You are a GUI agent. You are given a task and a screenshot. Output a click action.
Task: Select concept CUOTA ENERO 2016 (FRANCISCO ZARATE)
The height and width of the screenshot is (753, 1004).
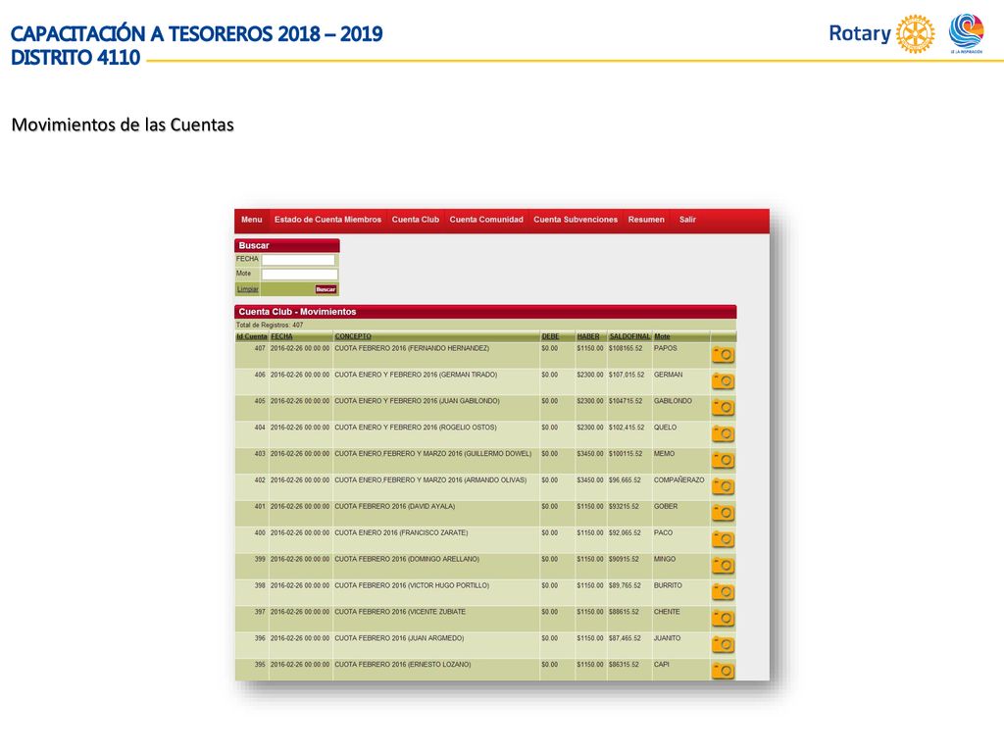point(401,532)
